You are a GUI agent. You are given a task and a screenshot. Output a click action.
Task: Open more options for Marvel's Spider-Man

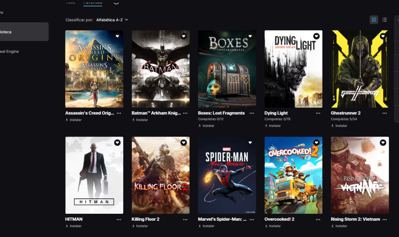252,220
